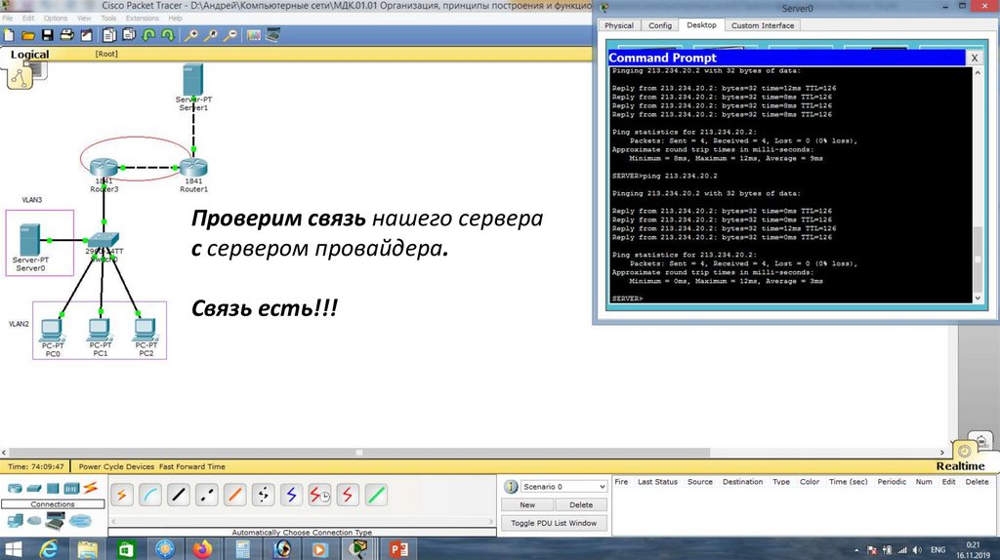Click the Logical workspace navigation icon

(x=20, y=78)
